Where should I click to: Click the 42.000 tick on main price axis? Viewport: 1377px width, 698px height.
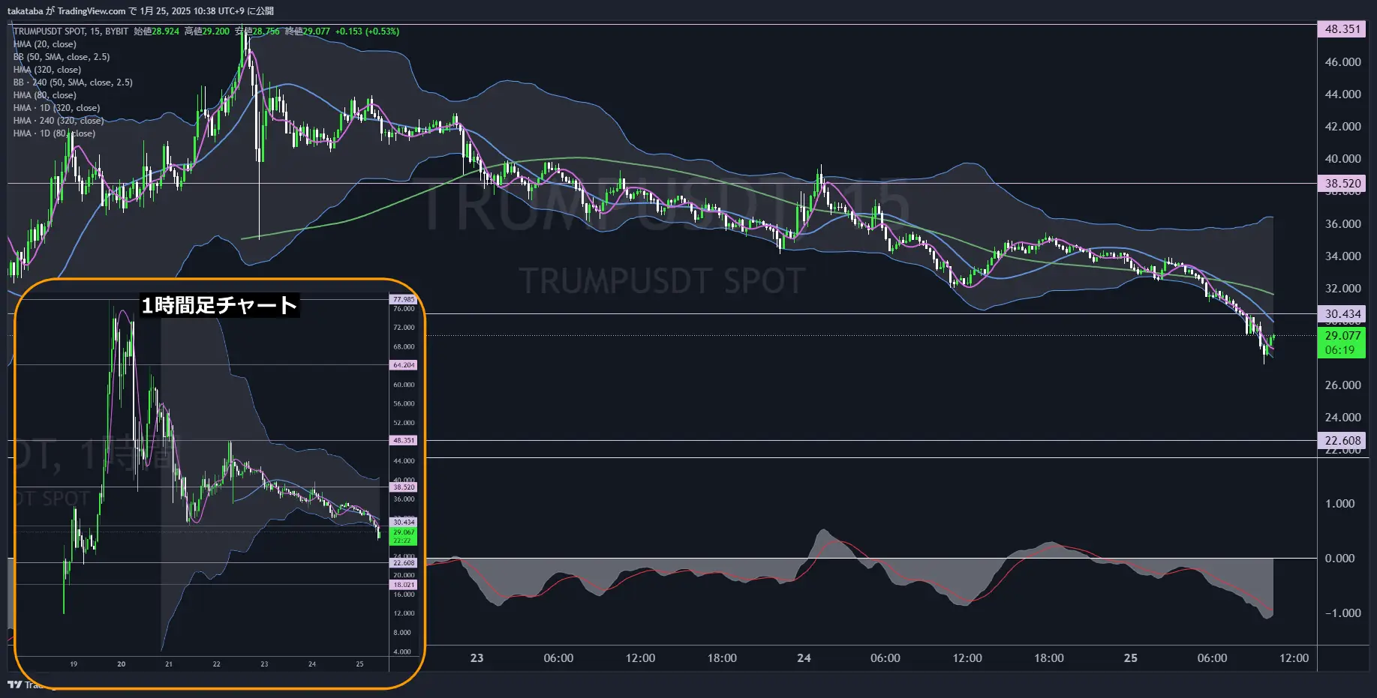(x=1342, y=127)
